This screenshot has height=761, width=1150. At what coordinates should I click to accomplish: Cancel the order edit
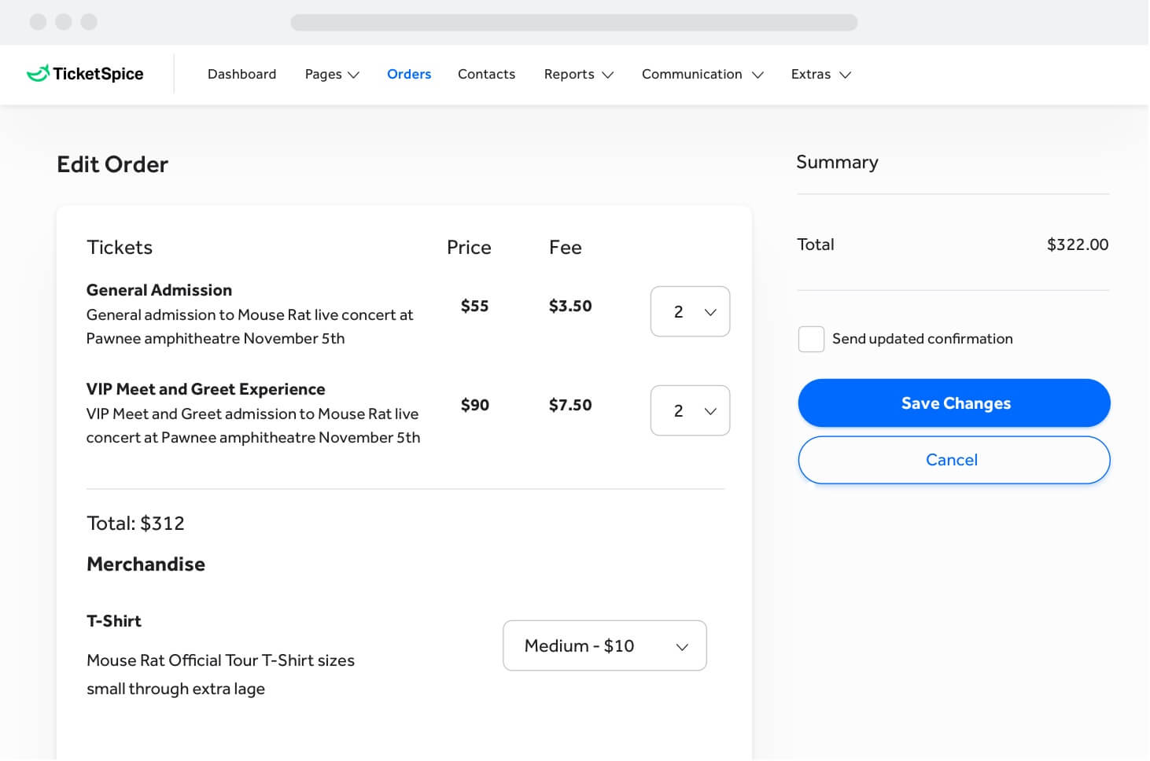pyautogui.click(x=953, y=460)
